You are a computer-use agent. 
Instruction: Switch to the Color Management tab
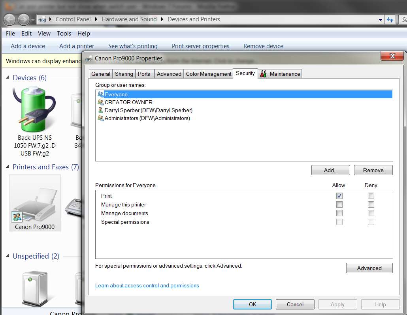pos(208,74)
